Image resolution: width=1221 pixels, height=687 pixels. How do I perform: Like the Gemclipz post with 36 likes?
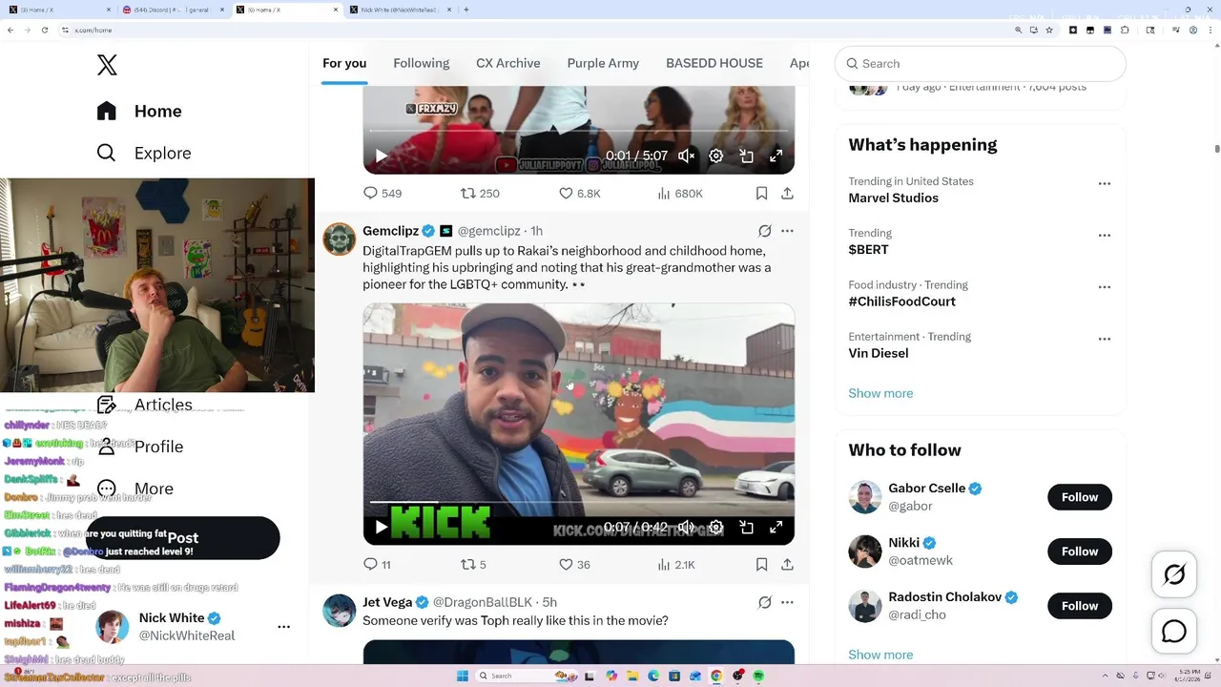pos(574,564)
